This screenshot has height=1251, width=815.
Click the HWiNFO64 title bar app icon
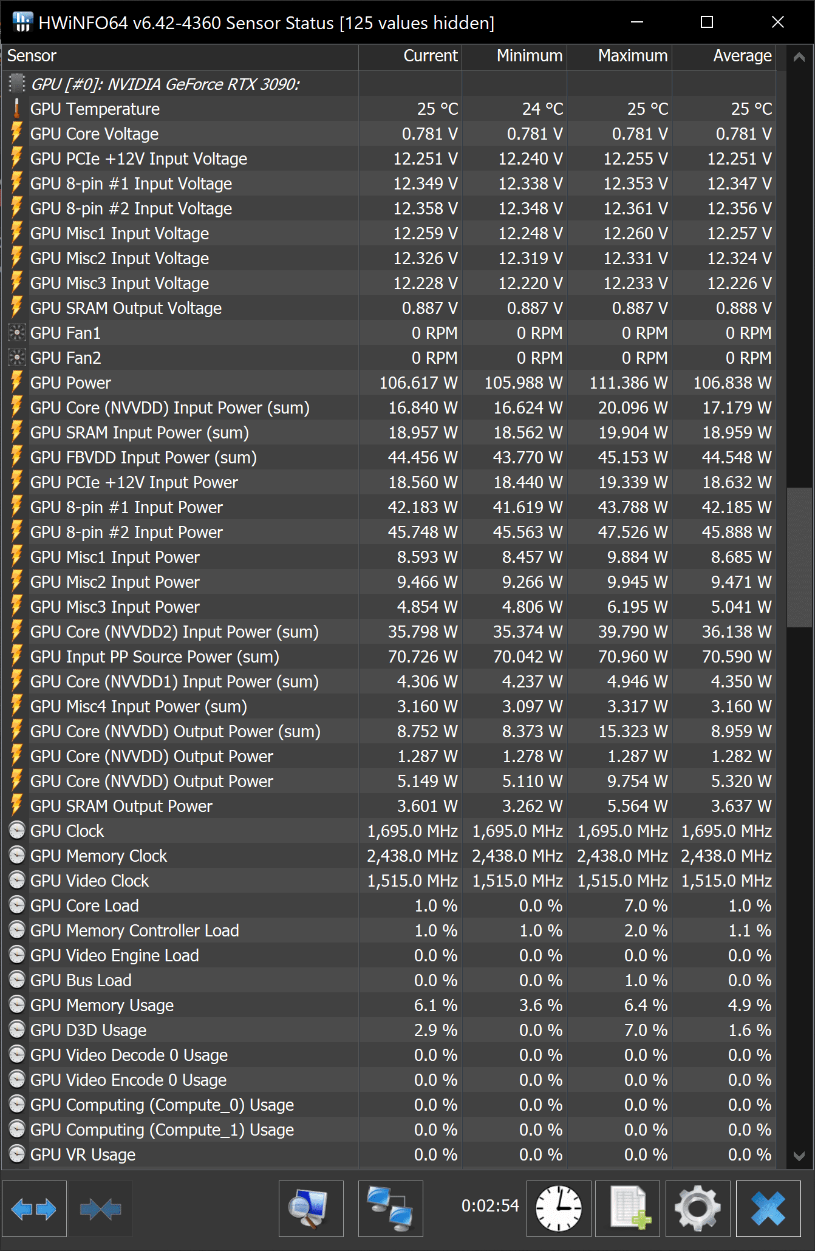tap(22, 22)
